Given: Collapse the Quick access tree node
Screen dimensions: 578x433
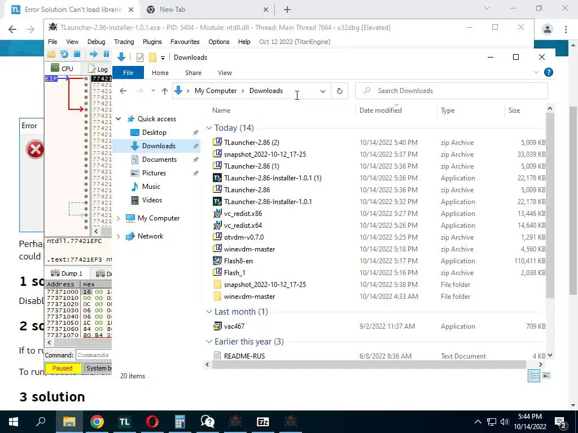Looking at the screenshot, I should (x=119, y=119).
